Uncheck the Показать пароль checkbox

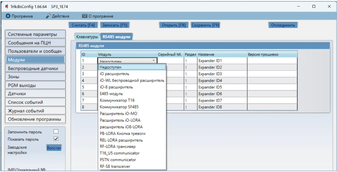coord(56,139)
